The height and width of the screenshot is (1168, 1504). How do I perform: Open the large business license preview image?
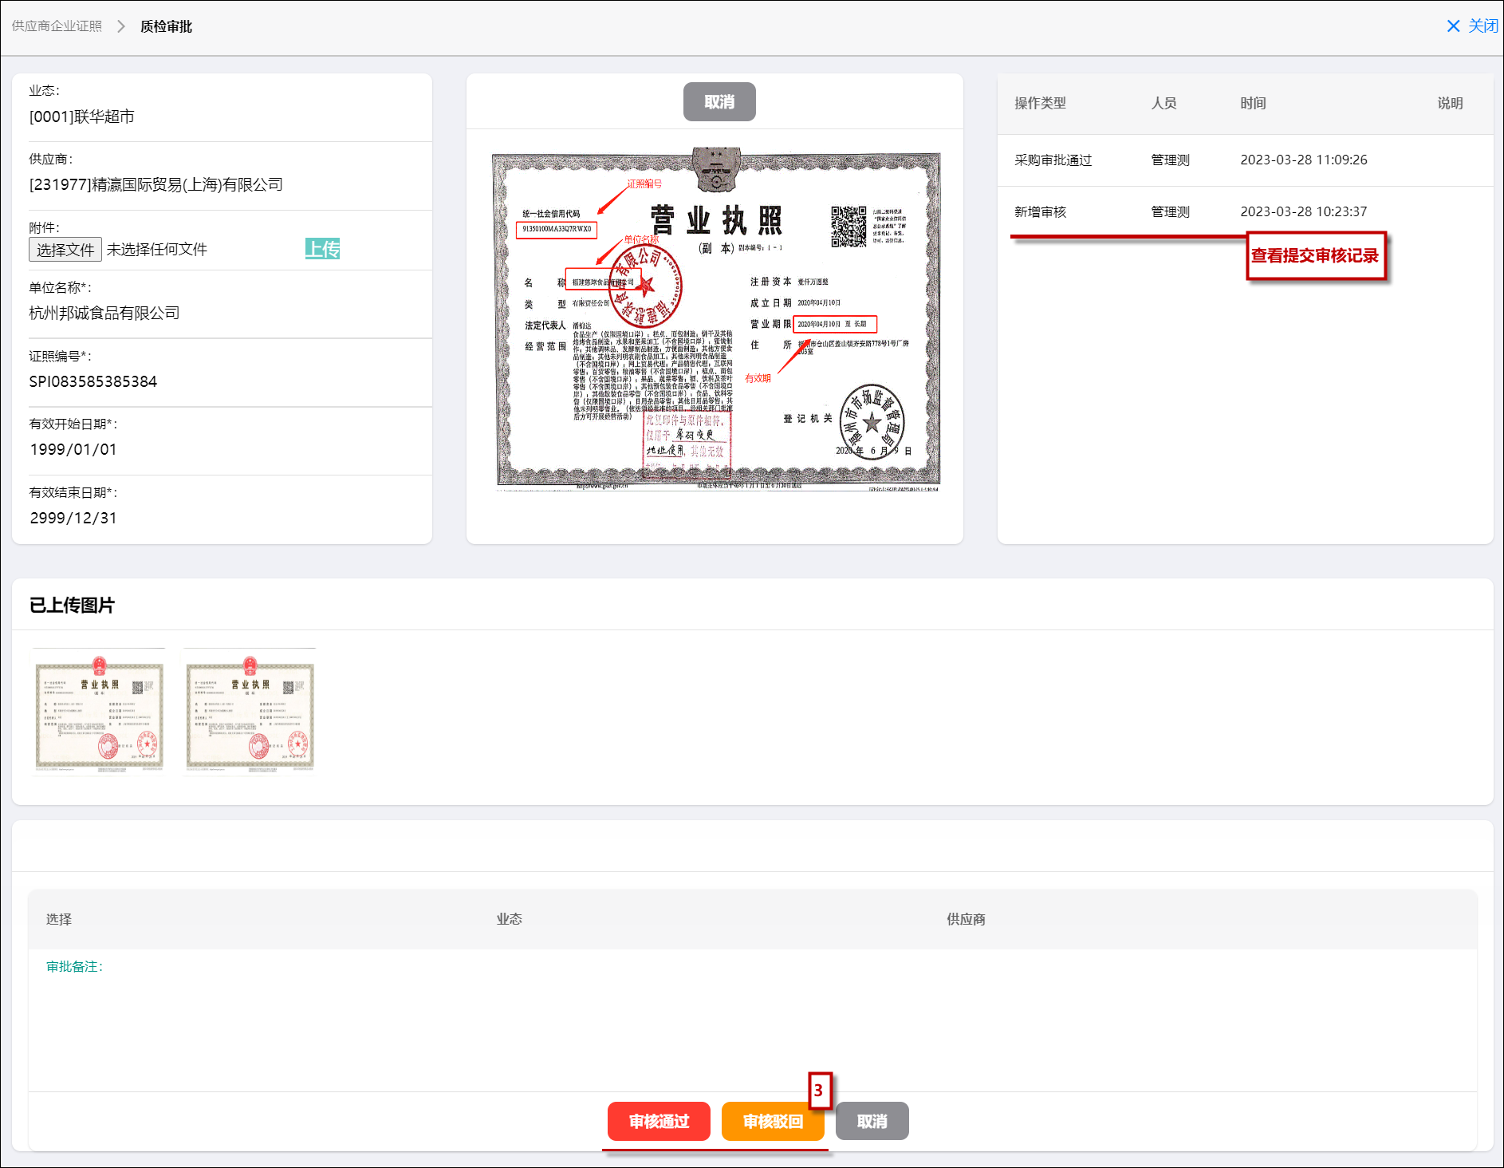click(x=716, y=319)
